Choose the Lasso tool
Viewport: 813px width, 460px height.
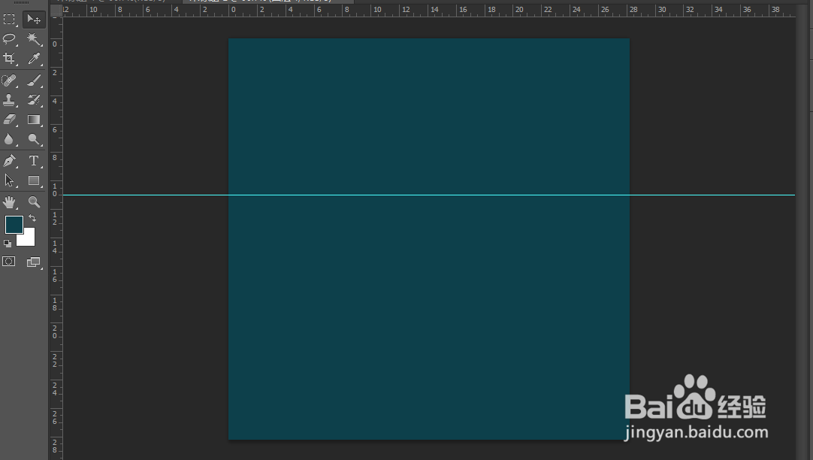9,39
